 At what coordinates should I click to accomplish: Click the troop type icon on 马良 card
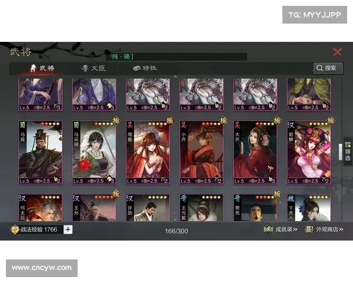click(x=55, y=179)
